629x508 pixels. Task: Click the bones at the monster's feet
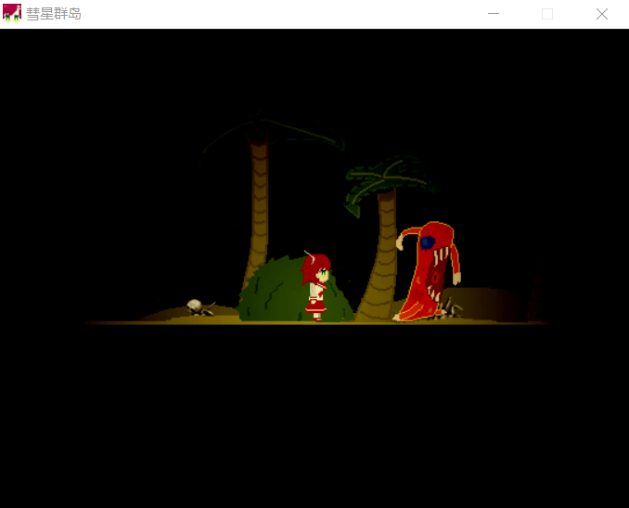(x=448, y=310)
